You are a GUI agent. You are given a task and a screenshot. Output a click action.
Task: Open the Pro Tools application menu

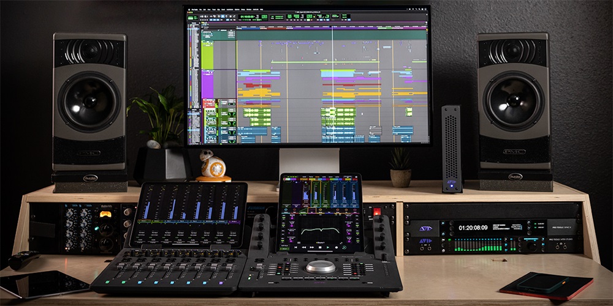[x=193, y=9]
